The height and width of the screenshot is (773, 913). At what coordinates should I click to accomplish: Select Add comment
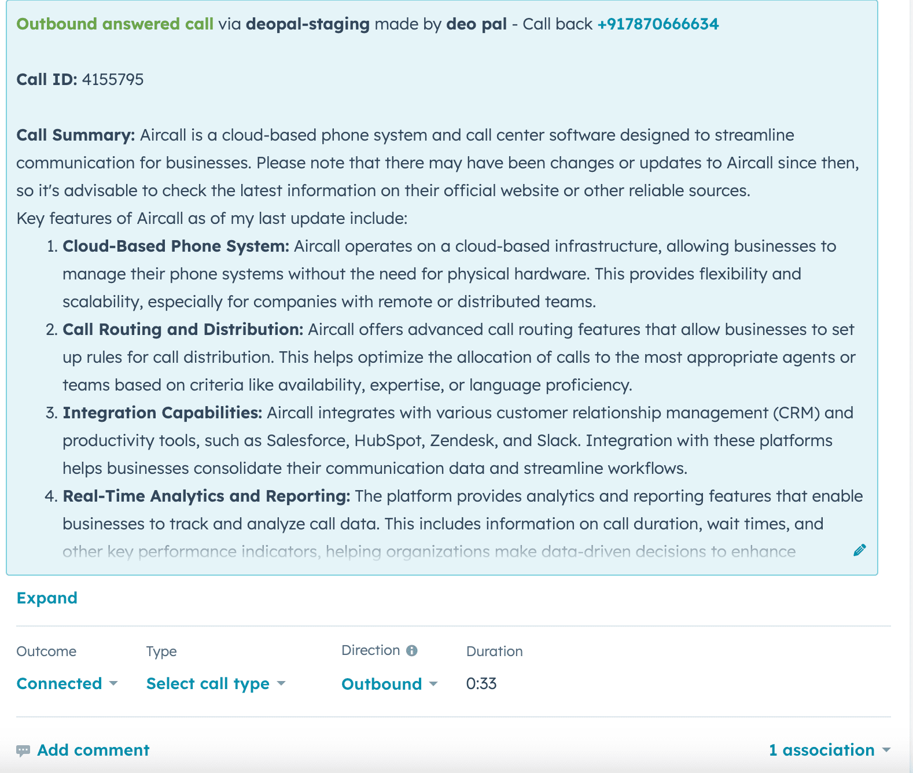tap(93, 750)
